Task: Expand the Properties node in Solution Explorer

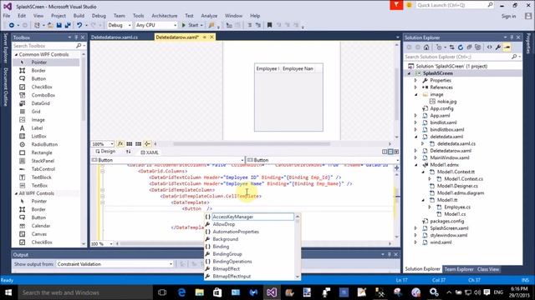Action: [415, 80]
